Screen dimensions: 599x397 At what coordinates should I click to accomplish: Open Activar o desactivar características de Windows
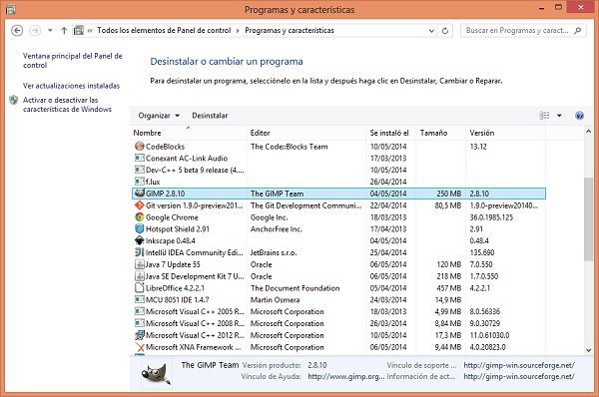[x=67, y=105]
